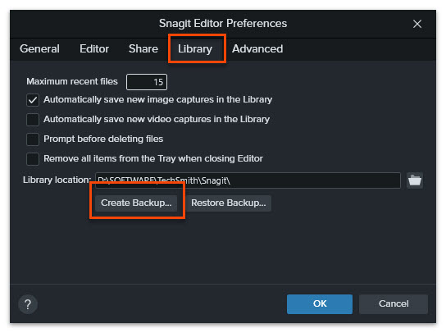Enable automatically save new video captures

coord(33,120)
